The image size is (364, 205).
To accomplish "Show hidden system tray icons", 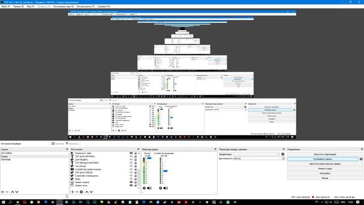I will point(322,202).
